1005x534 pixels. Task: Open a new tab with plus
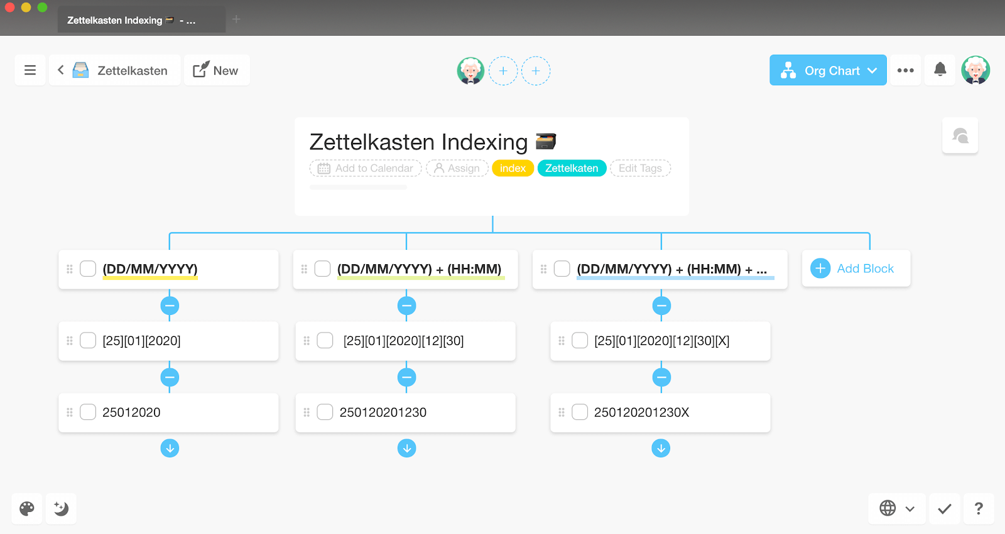point(236,19)
